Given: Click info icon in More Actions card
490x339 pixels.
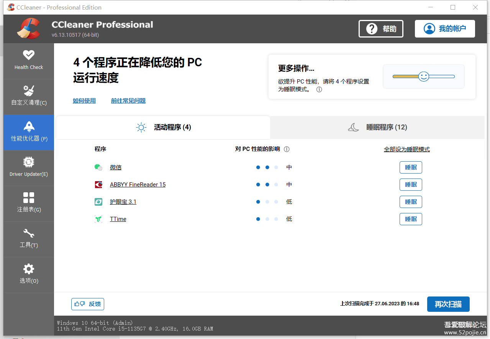Looking at the screenshot, I should click(319, 89).
